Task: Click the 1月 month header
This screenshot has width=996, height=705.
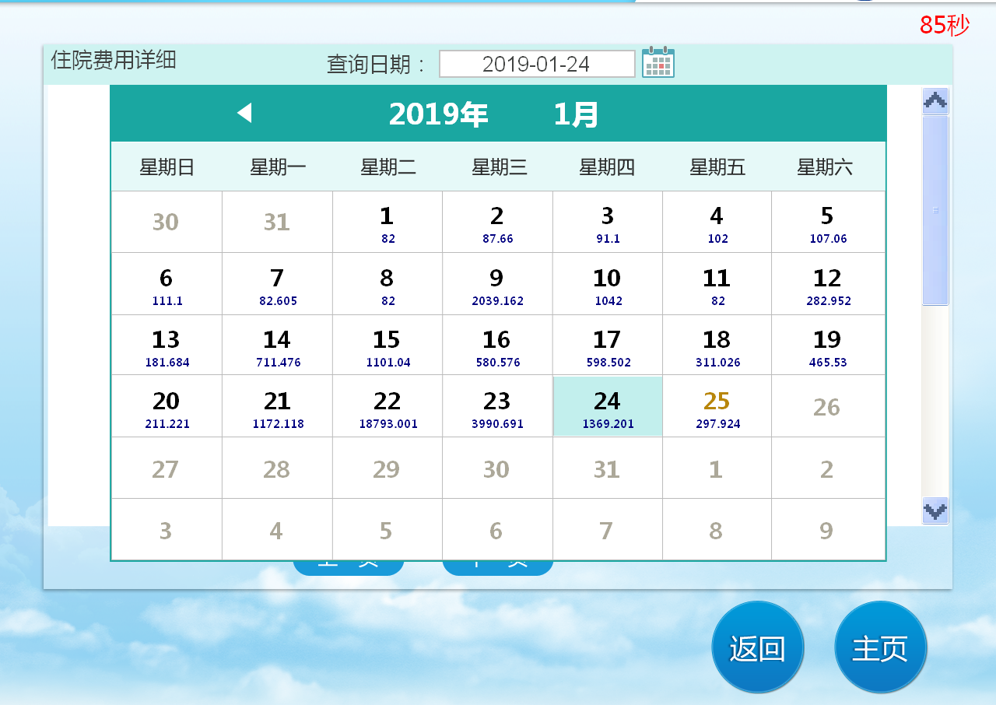Action: coord(576,114)
